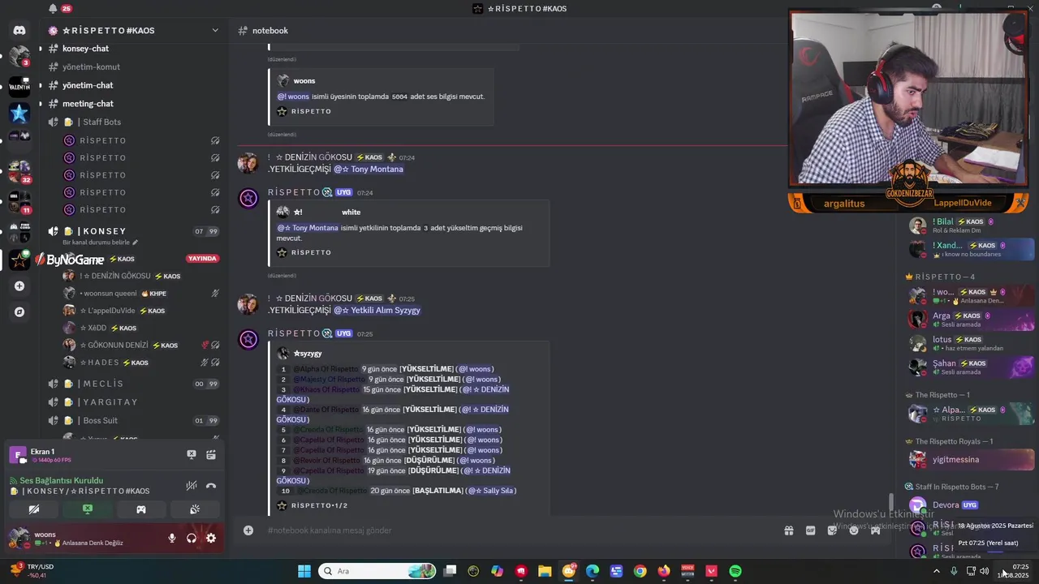Viewport: 1039px width, 584px height.
Task: Toggle headphone deafen button
Action: tap(192, 538)
